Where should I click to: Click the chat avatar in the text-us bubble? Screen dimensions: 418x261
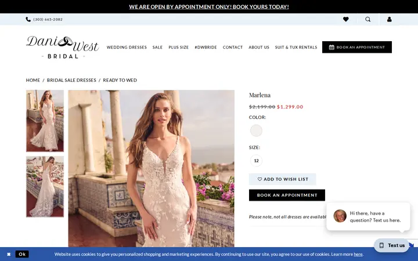(340, 216)
